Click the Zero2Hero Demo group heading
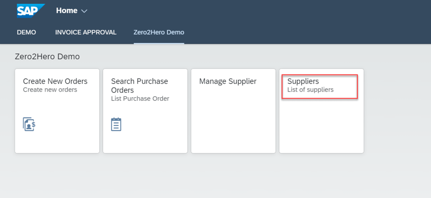The height and width of the screenshot is (198, 431). 47,56
